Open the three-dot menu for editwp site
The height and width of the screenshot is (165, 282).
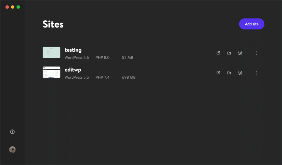[257, 73]
